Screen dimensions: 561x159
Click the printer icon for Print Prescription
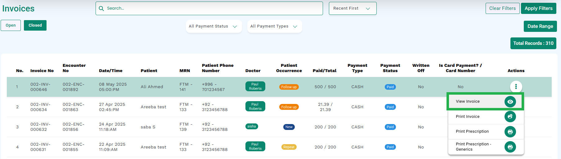coord(510,132)
